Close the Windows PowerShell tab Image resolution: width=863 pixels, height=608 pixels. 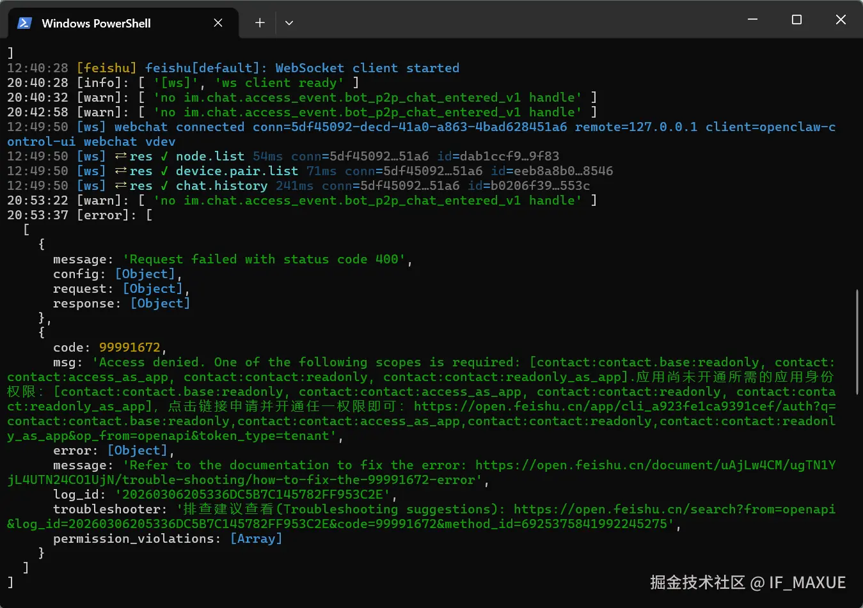(x=218, y=23)
